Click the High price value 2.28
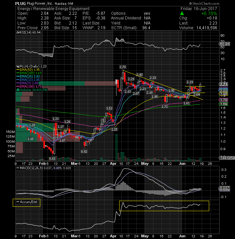The image size is (235, 239). [x=45, y=18]
